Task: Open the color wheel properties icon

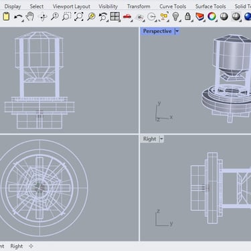Action: pyautogui.click(x=212, y=17)
